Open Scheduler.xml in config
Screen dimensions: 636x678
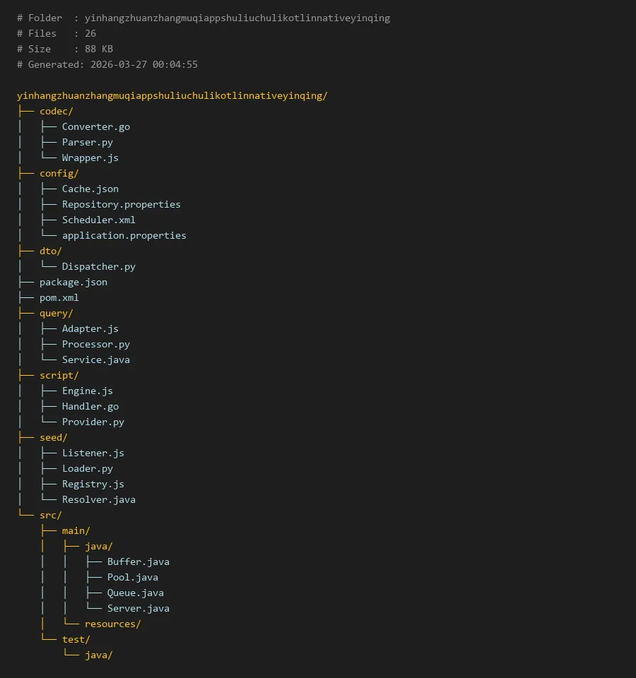click(x=98, y=220)
